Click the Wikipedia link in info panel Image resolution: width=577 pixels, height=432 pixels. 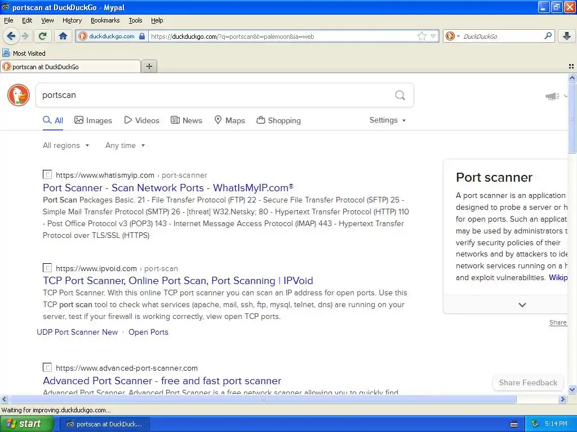click(558, 278)
